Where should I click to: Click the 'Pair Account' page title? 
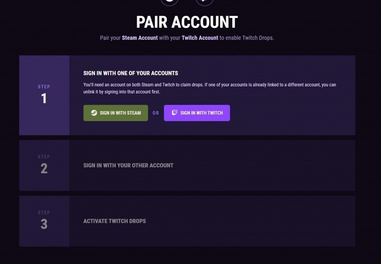click(x=187, y=22)
